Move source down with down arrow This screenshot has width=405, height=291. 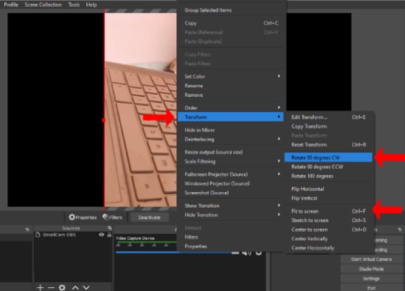pos(86,287)
